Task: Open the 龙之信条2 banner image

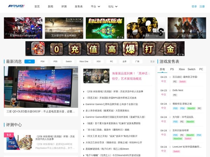Action: [187, 28]
